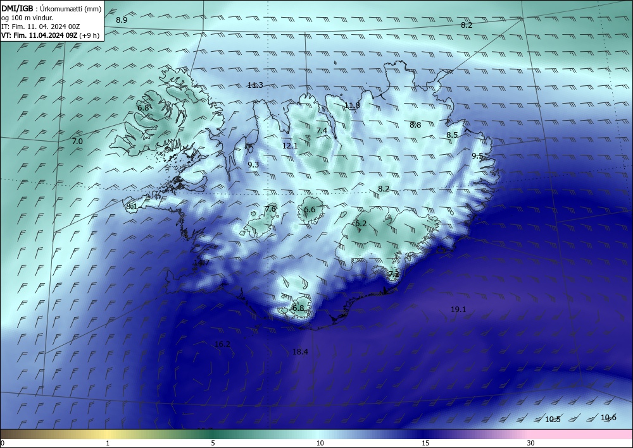633x448 pixels.
Task: Click the 'IT: Fim. 11. 04. 2024 00Z' line
Action: coord(41,27)
